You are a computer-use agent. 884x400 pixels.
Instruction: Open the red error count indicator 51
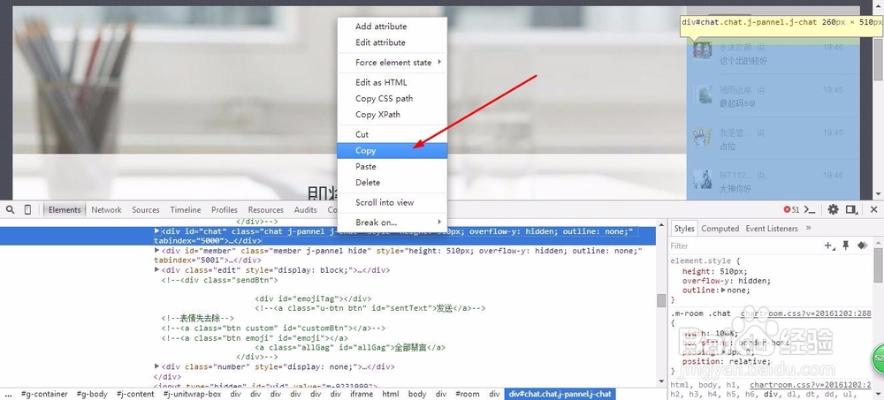pyautogui.click(x=791, y=209)
